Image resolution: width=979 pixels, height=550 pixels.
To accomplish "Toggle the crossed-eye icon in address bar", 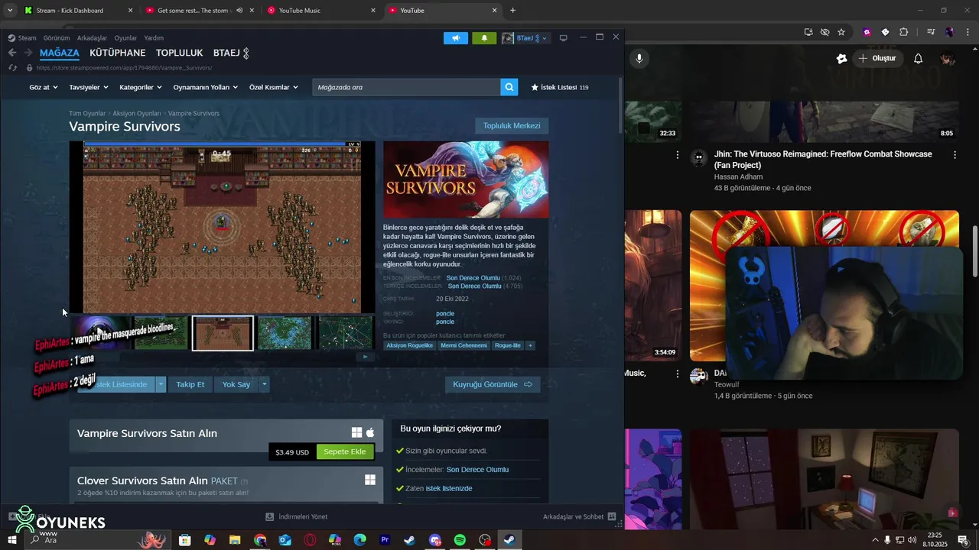I will pos(825,32).
